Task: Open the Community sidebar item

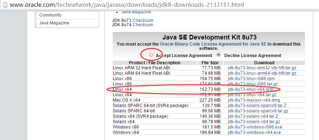Action: tap(67, 15)
